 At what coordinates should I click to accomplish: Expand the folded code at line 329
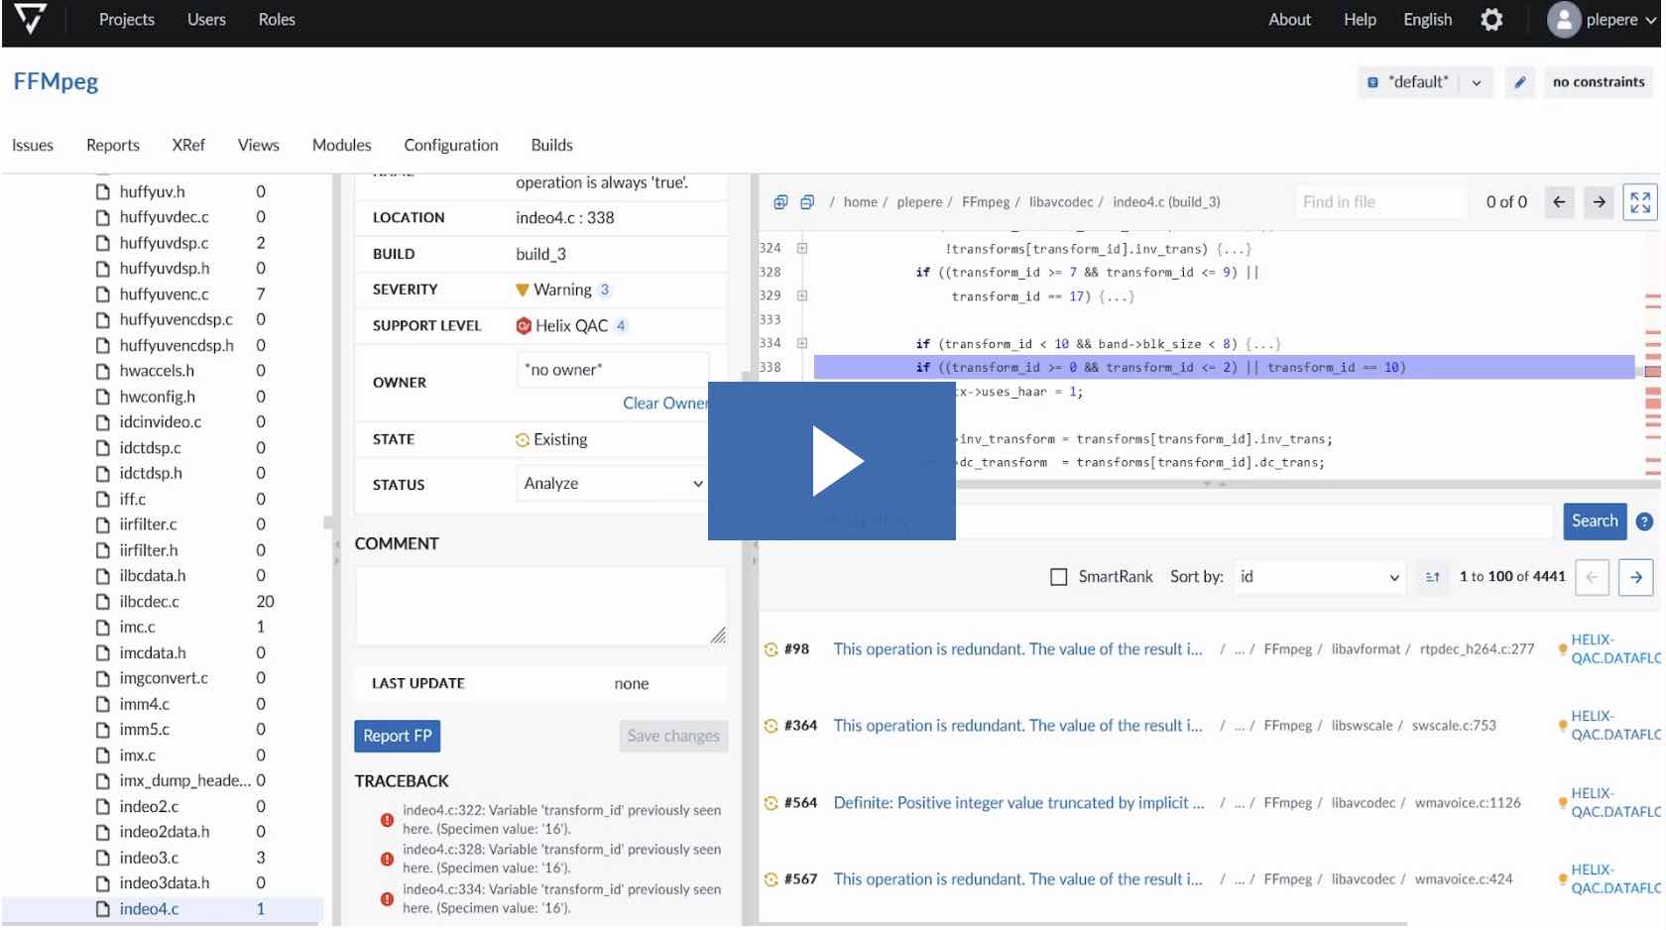pos(801,295)
